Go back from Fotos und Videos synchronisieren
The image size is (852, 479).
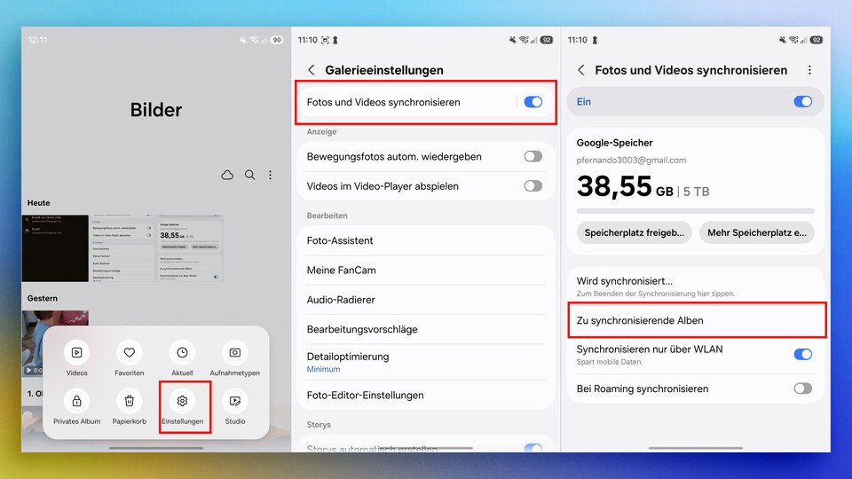pos(580,70)
